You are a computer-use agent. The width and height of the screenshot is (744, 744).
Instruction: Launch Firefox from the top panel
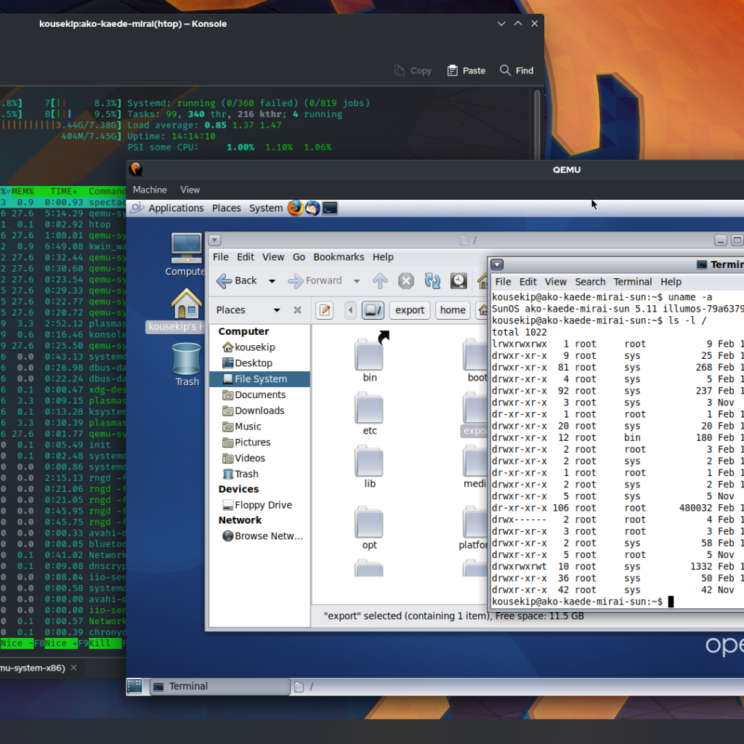click(295, 208)
